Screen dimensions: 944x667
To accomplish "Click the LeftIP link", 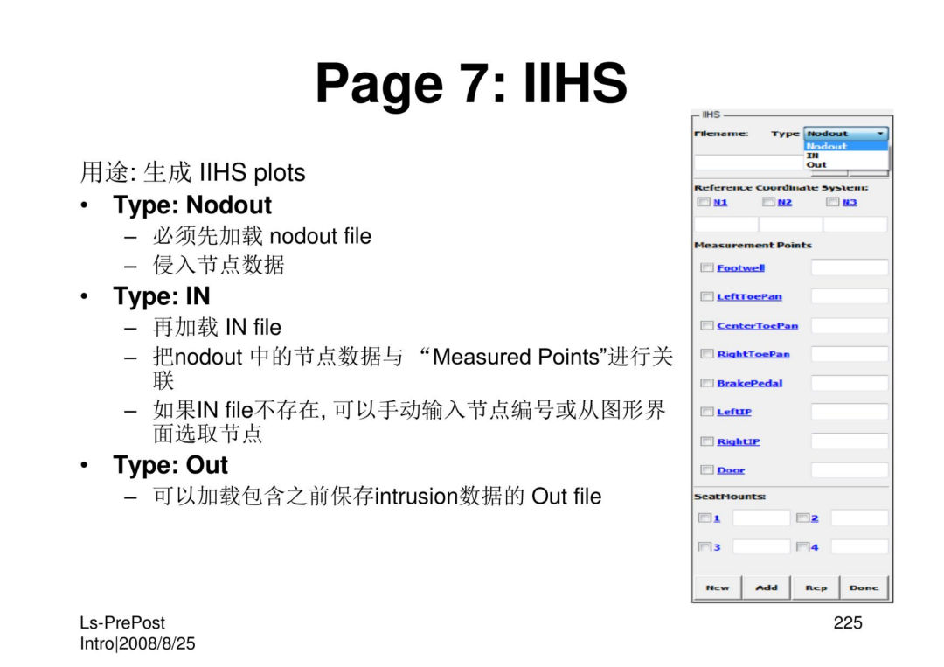I will (x=734, y=412).
